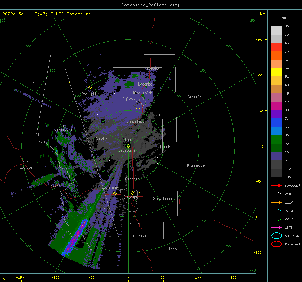The image size is (302, 282).
Task: Select the Sundre label
Action: pyautogui.click(x=102, y=139)
